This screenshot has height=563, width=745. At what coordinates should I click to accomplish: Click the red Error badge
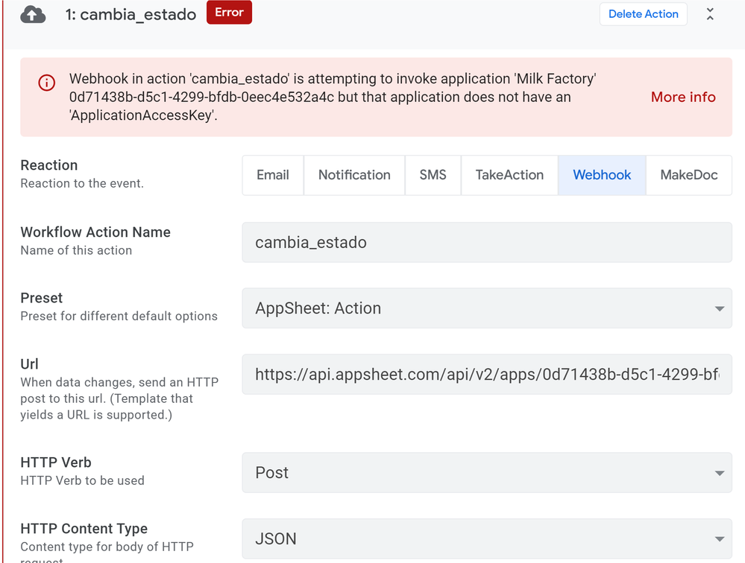(229, 13)
